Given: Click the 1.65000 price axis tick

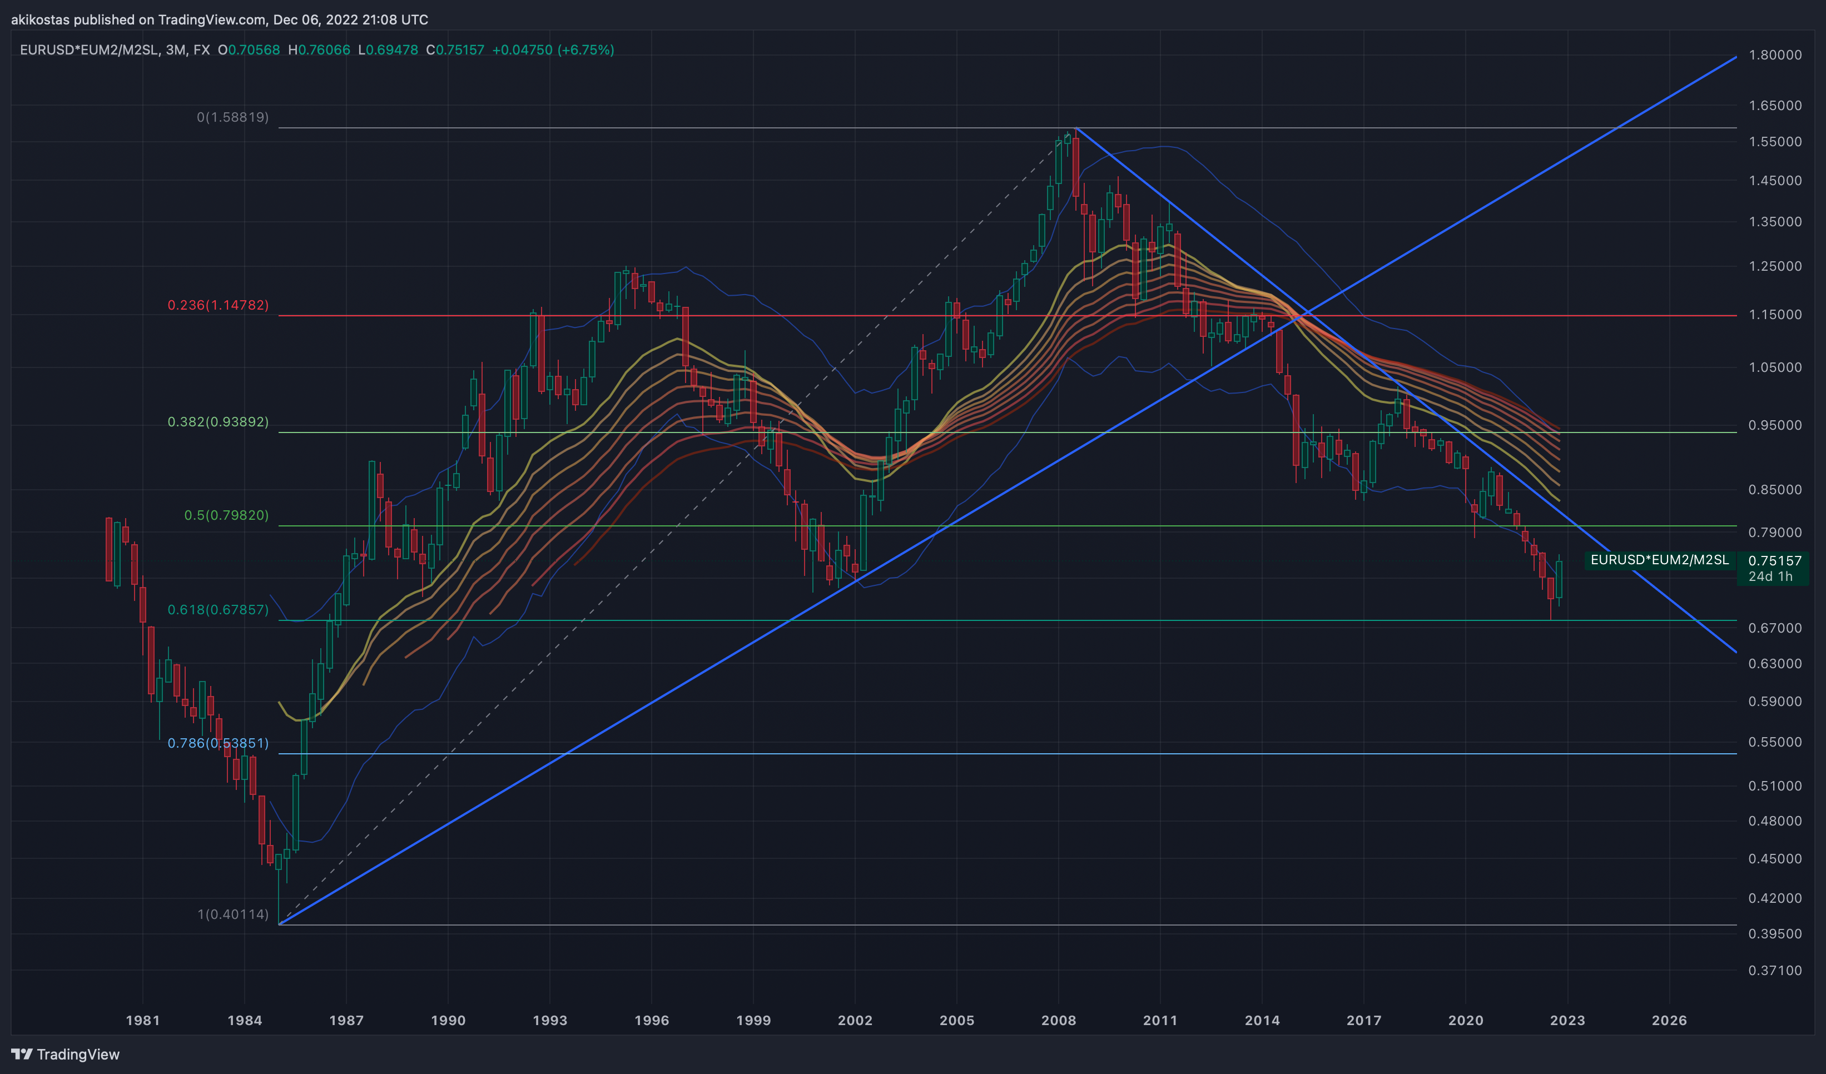Looking at the screenshot, I should 1774,106.
